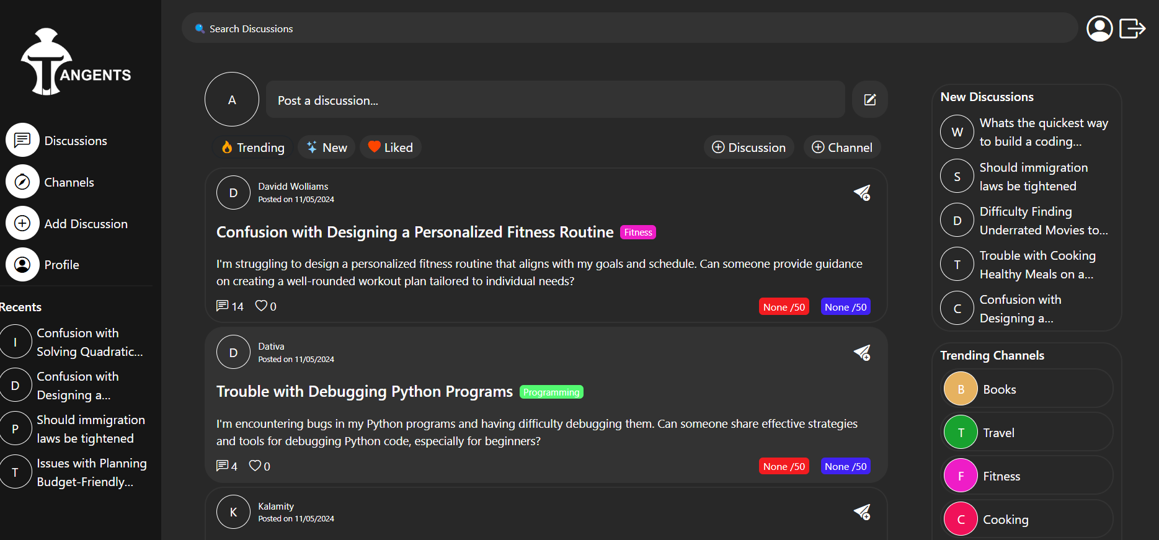Click the Add Discussion plus icon
The height and width of the screenshot is (540, 1159).
(x=22, y=223)
